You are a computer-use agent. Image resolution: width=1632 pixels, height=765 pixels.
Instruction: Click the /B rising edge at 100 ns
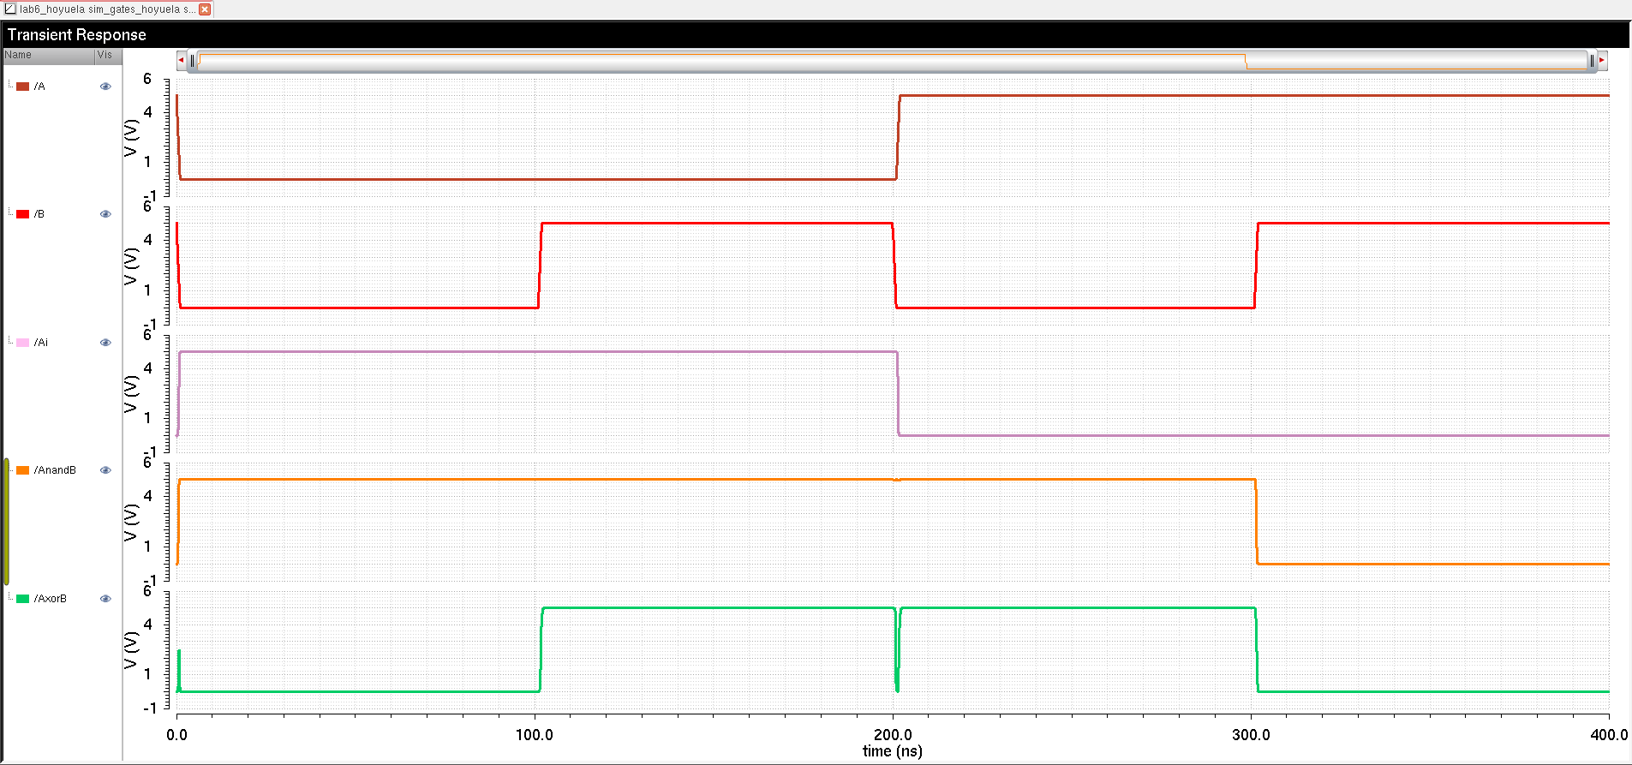pos(540,266)
